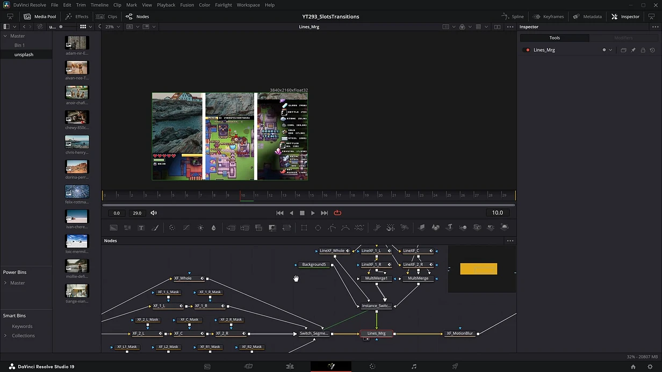Add Shape 3D tool
Viewport: 662px width, 372px height.
click(436, 228)
